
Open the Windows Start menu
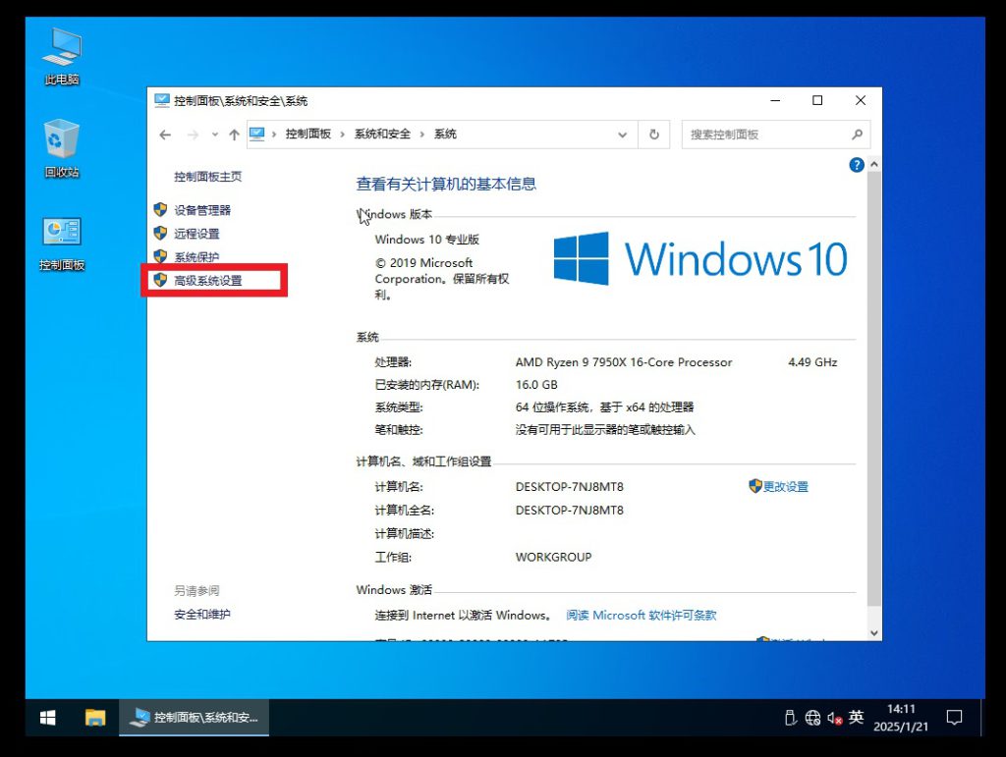[x=47, y=718]
